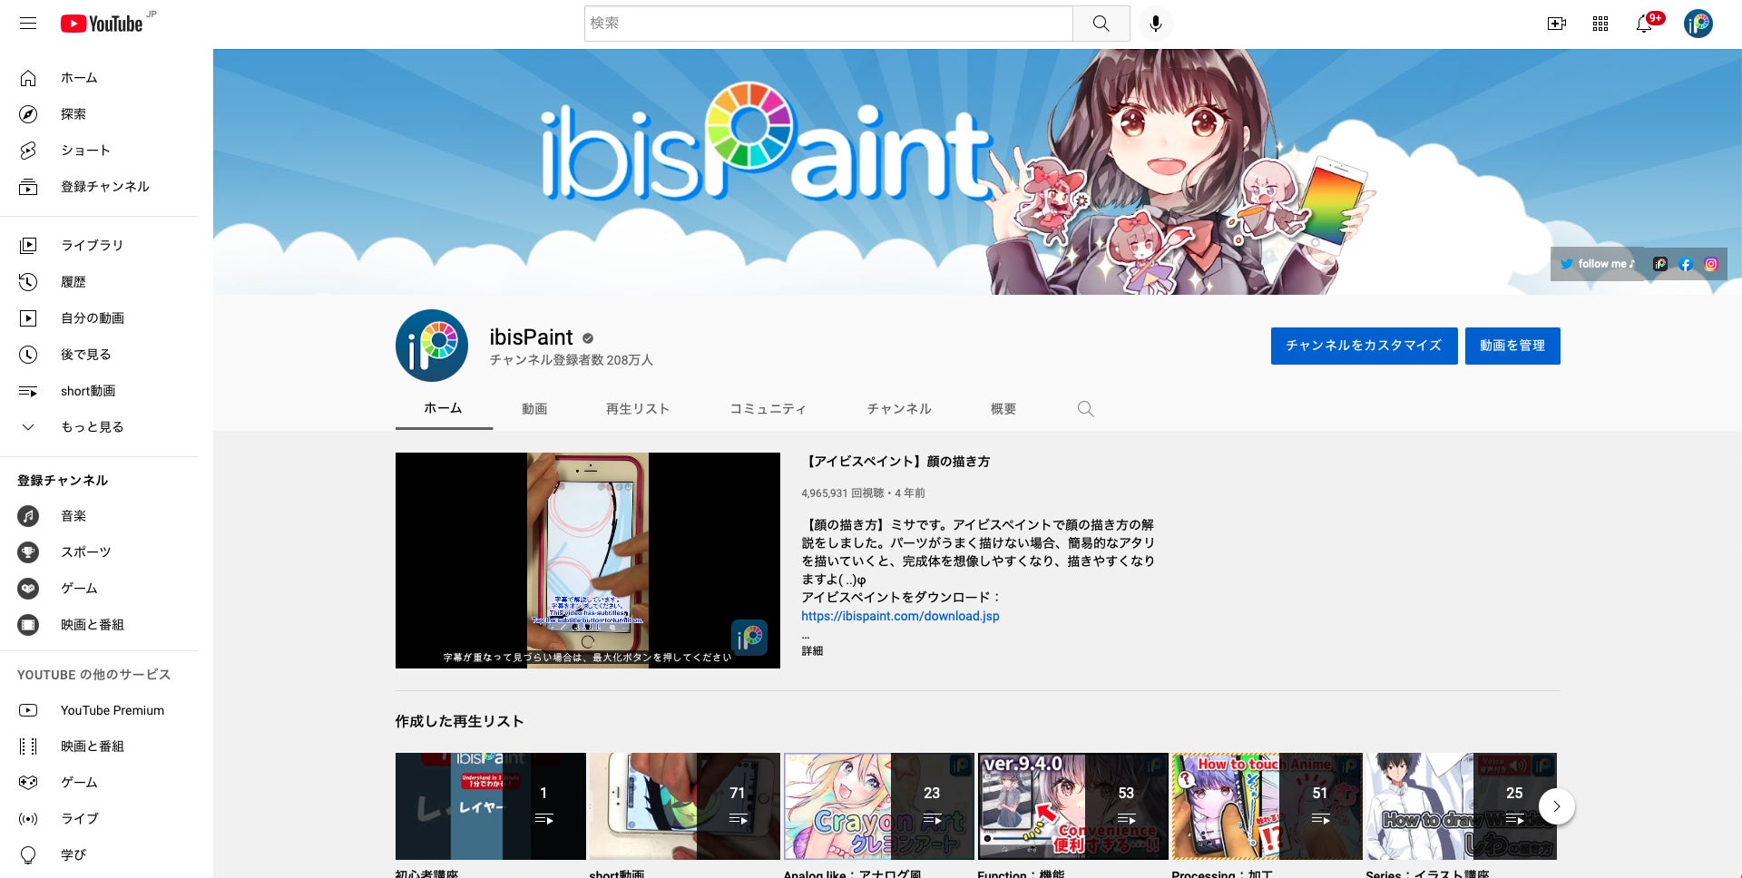The image size is (1742, 878).
Task: Click the チャンネルをカスタマイズ button
Action: point(1364,346)
